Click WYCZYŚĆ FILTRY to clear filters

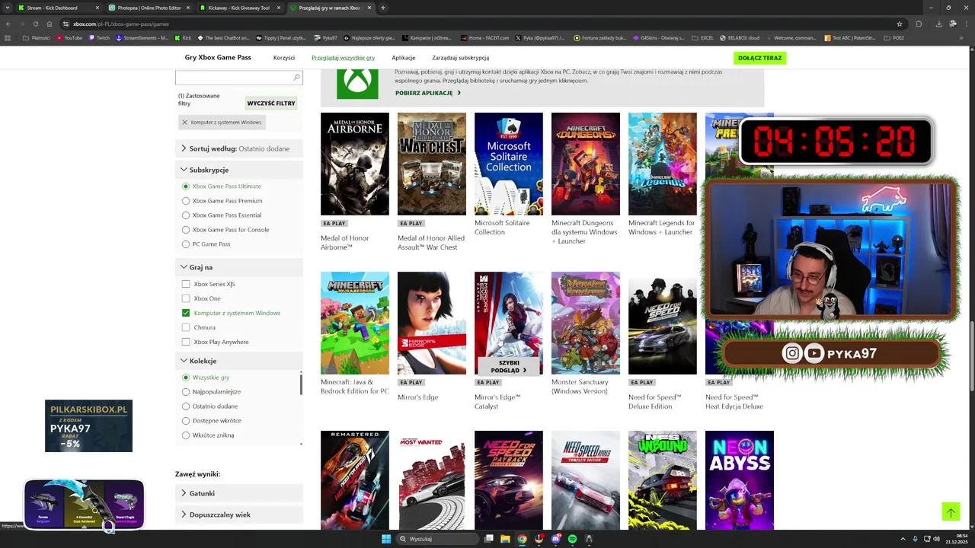(271, 103)
